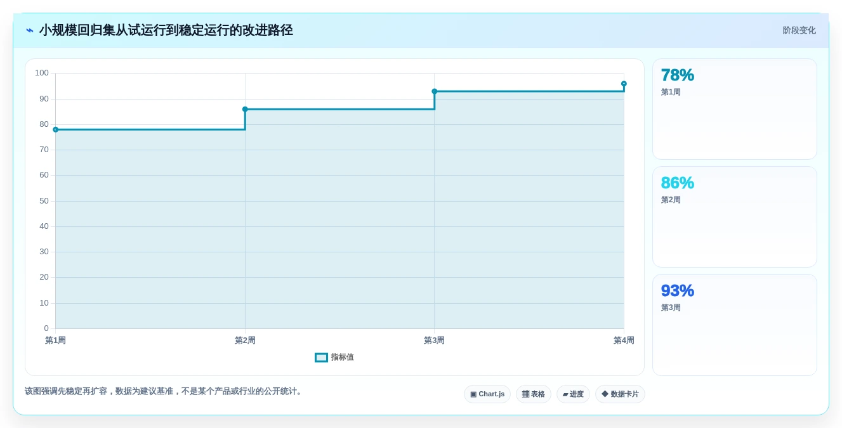Click the 第2周 data point on chart
842x428 pixels.
245,109
